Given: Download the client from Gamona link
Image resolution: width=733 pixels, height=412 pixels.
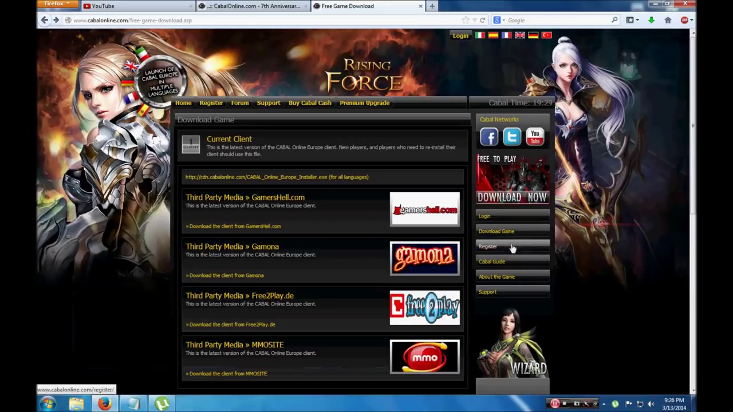Looking at the screenshot, I should 224,275.
